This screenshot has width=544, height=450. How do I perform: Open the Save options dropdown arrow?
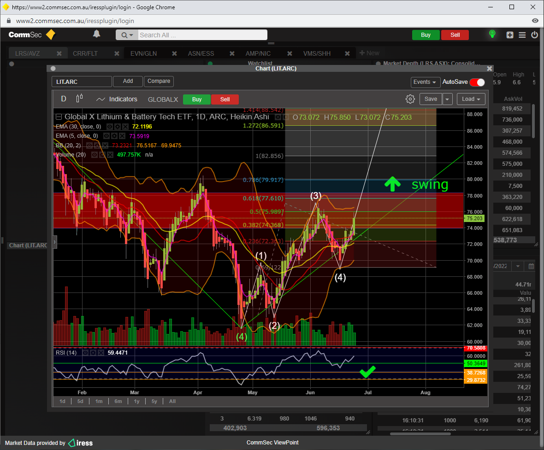pos(447,99)
